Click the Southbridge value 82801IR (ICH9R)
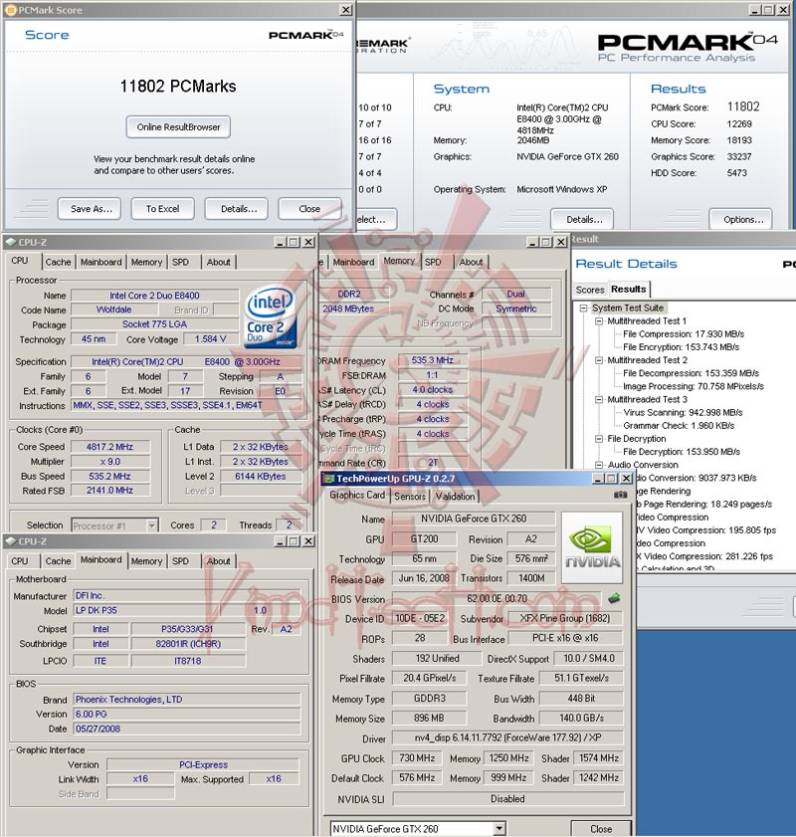The height and width of the screenshot is (837, 796). tap(188, 644)
